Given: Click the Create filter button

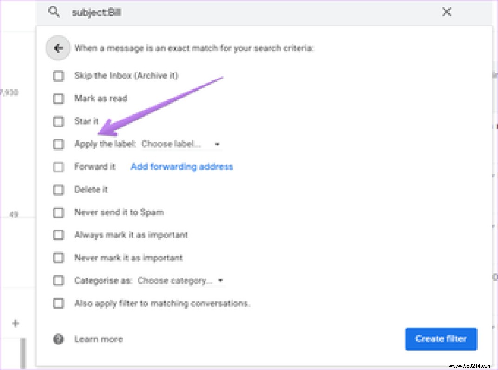Looking at the screenshot, I should [x=440, y=339].
